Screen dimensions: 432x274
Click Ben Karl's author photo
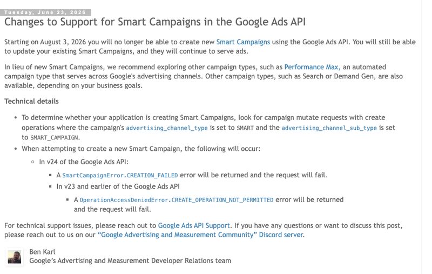pyautogui.click(x=15, y=257)
